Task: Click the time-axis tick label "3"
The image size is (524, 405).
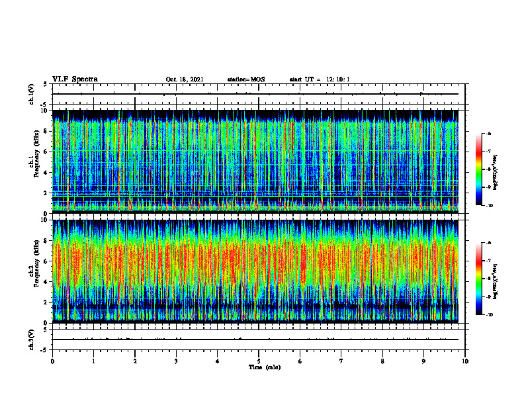Action: tap(176, 361)
